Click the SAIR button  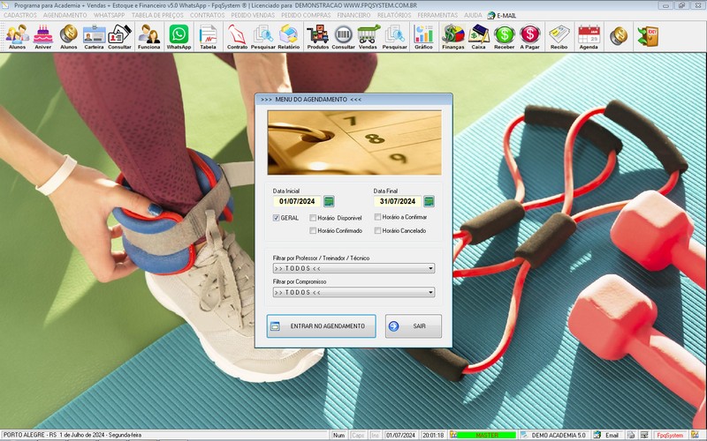(414, 326)
